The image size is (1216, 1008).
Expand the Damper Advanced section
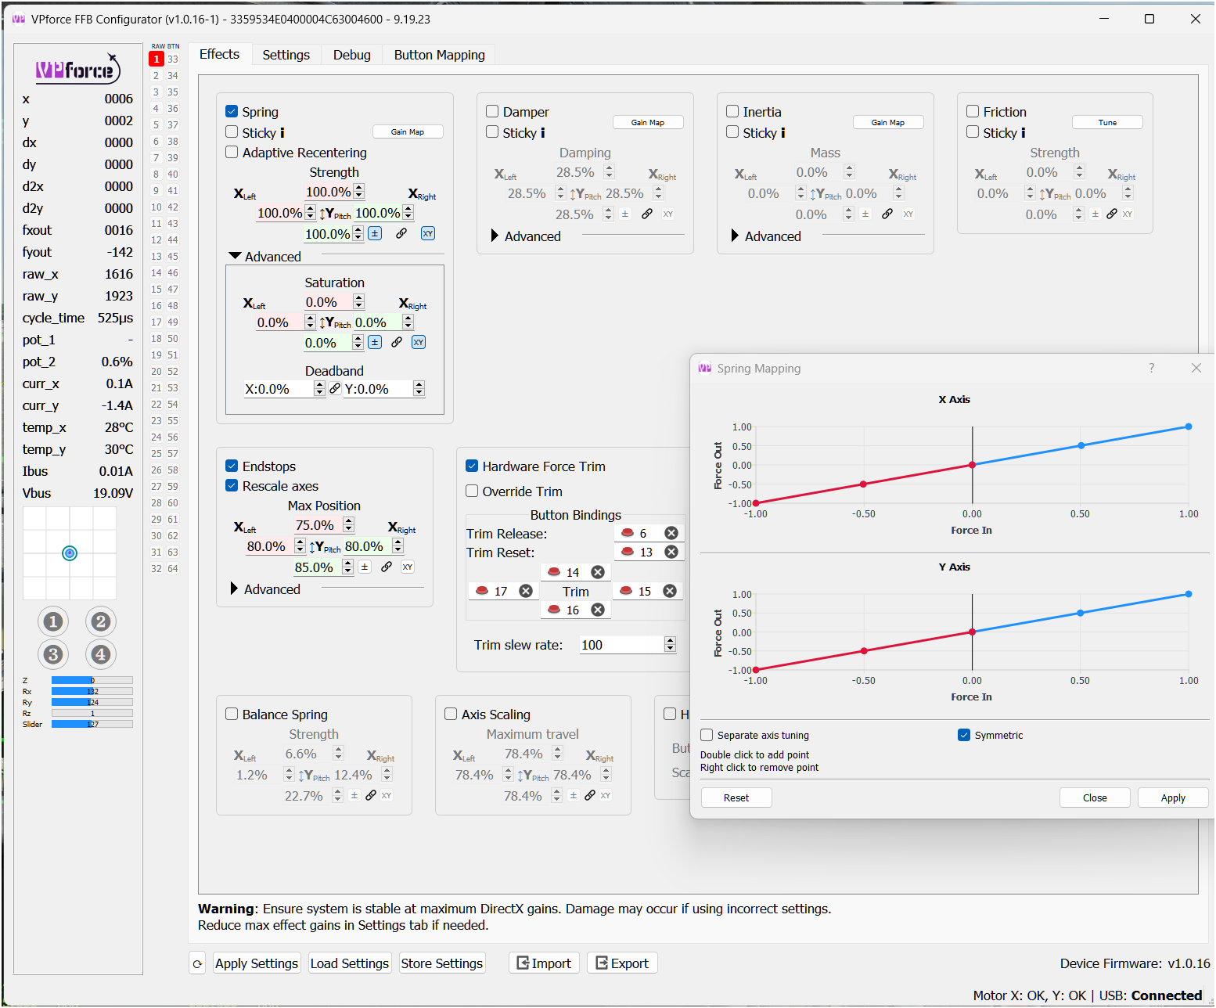[495, 236]
